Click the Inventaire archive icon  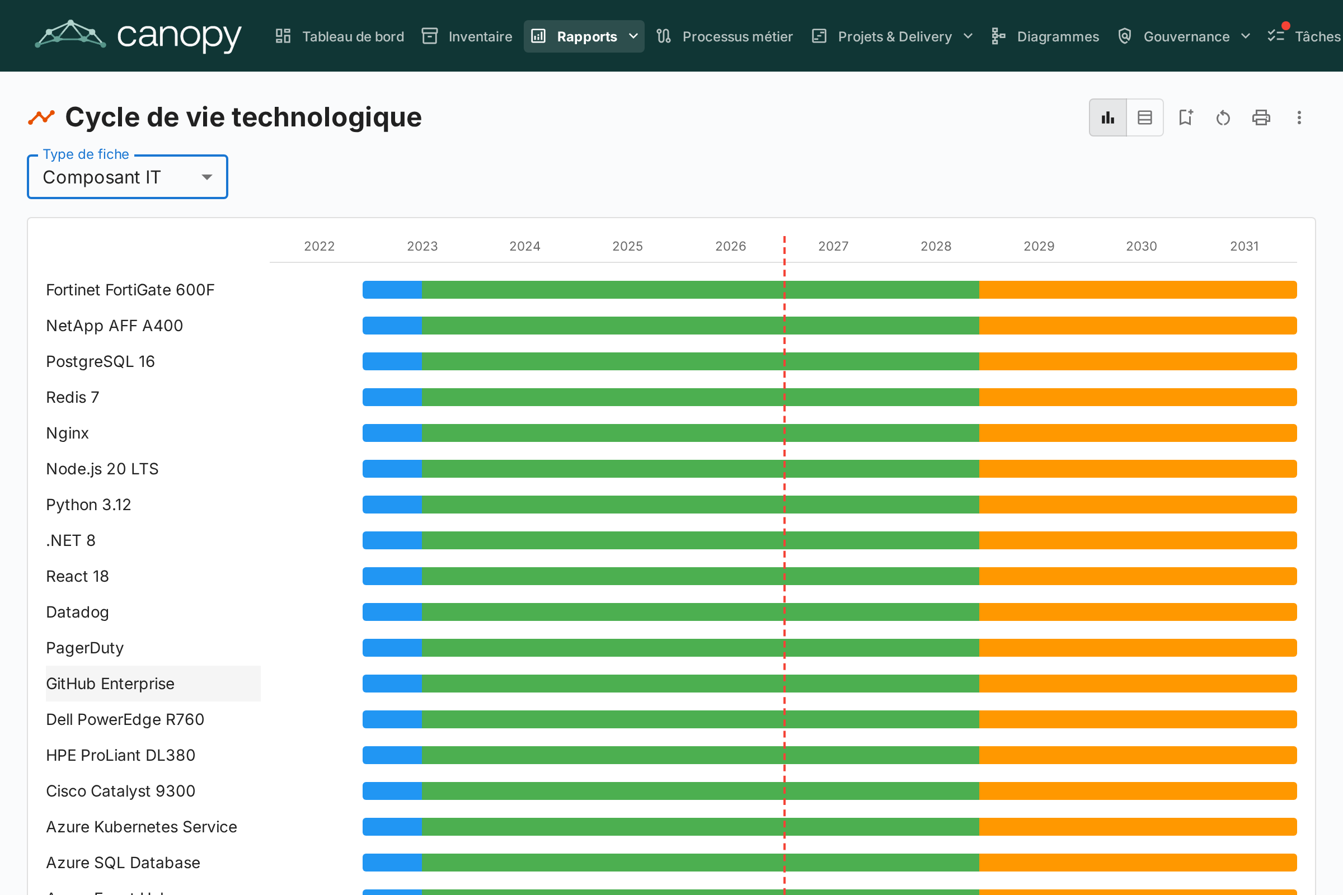pos(429,36)
